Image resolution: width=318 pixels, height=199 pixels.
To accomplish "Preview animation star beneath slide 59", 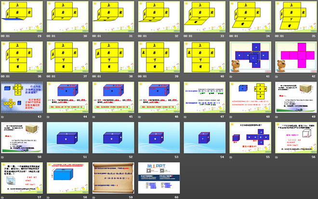I will [x=95, y=197].
